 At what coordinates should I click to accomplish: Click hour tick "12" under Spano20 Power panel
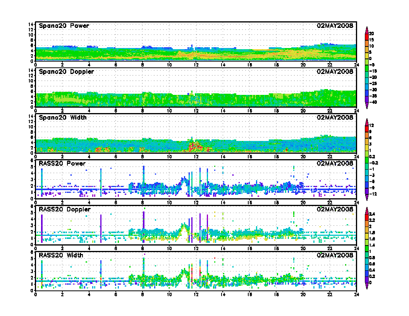coord(196,65)
